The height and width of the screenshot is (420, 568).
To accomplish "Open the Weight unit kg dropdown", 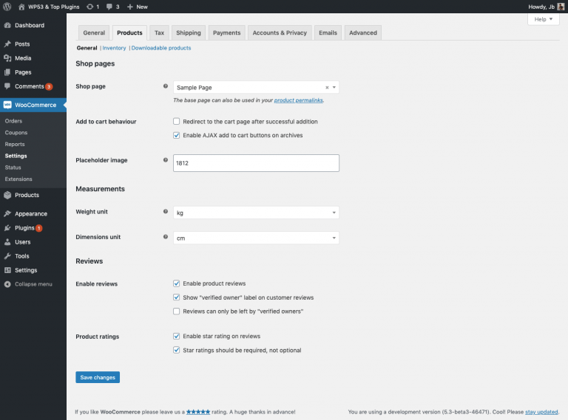I will pos(256,213).
